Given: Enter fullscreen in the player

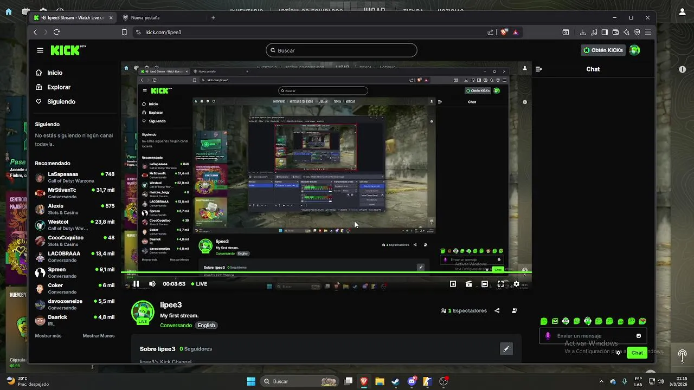Looking at the screenshot, I should coord(500,284).
